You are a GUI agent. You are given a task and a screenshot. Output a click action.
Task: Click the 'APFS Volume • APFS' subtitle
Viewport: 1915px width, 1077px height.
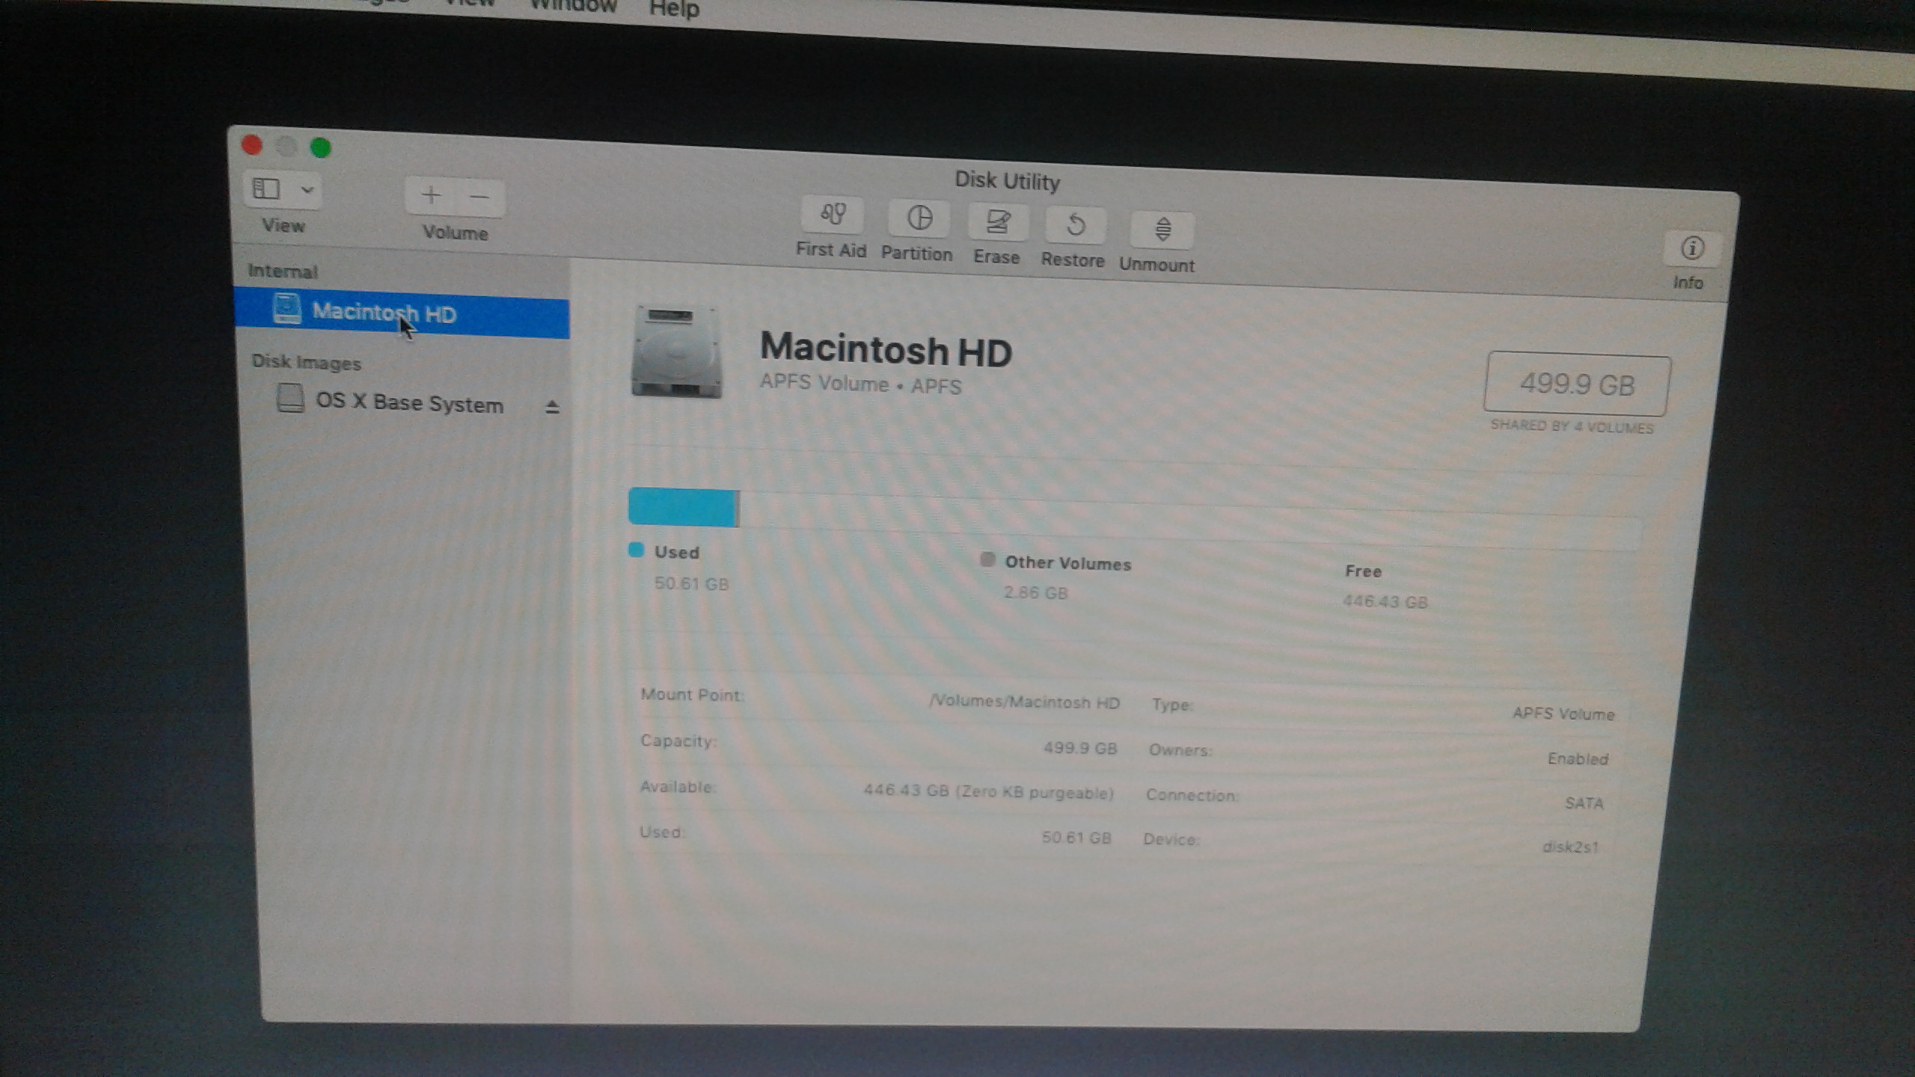860,384
